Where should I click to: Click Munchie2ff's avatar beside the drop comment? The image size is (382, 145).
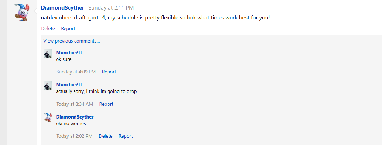point(48,86)
